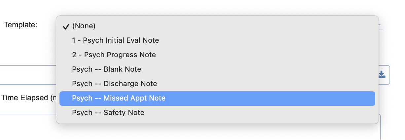Choose 2 - Psych Progress Note template
This screenshot has height=140, width=405.
coord(217,55)
